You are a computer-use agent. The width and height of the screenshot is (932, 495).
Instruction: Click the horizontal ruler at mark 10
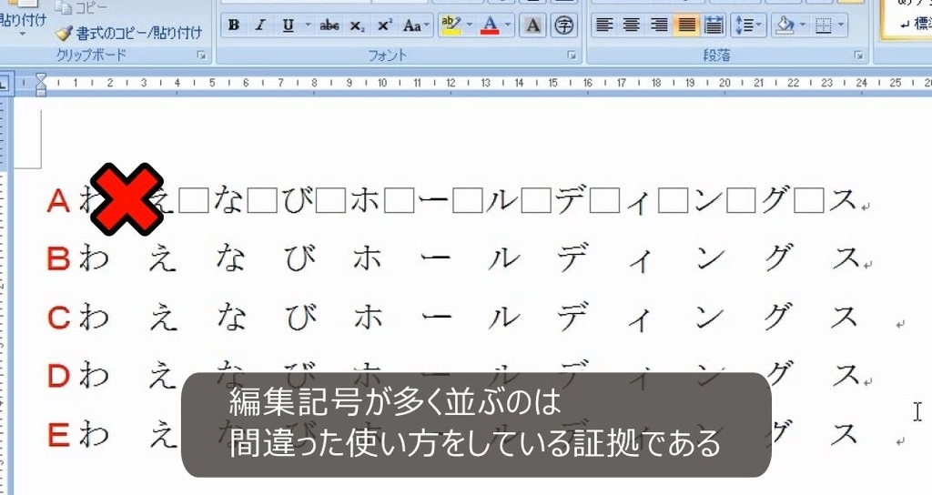pyautogui.click(x=382, y=83)
